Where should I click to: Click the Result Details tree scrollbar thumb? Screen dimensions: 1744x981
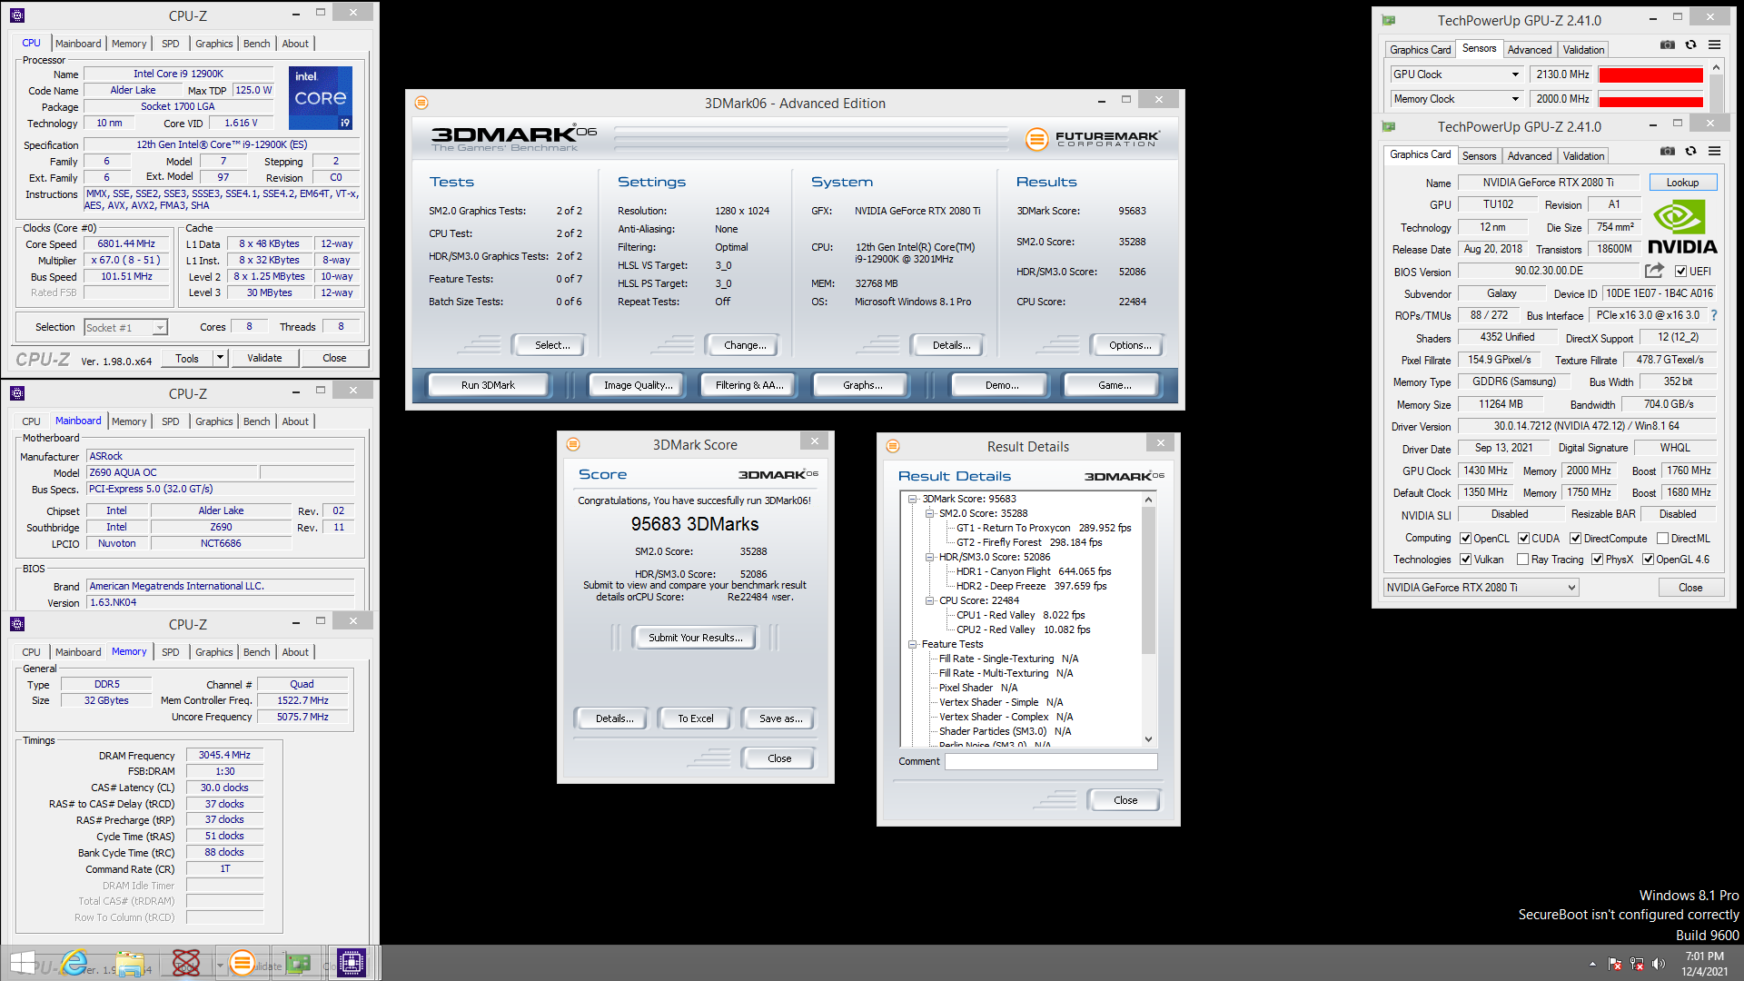pyautogui.click(x=1148, y=580)
